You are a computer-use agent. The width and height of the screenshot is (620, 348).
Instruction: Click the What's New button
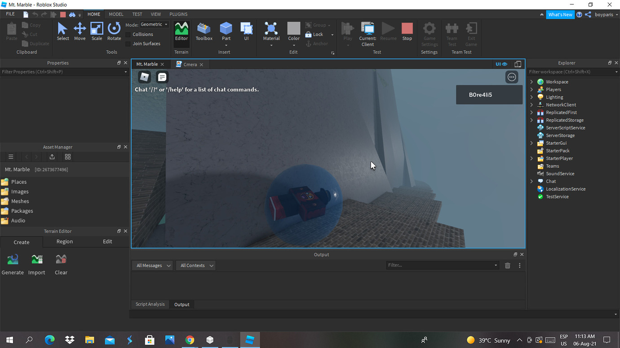(x=560, y=14)
